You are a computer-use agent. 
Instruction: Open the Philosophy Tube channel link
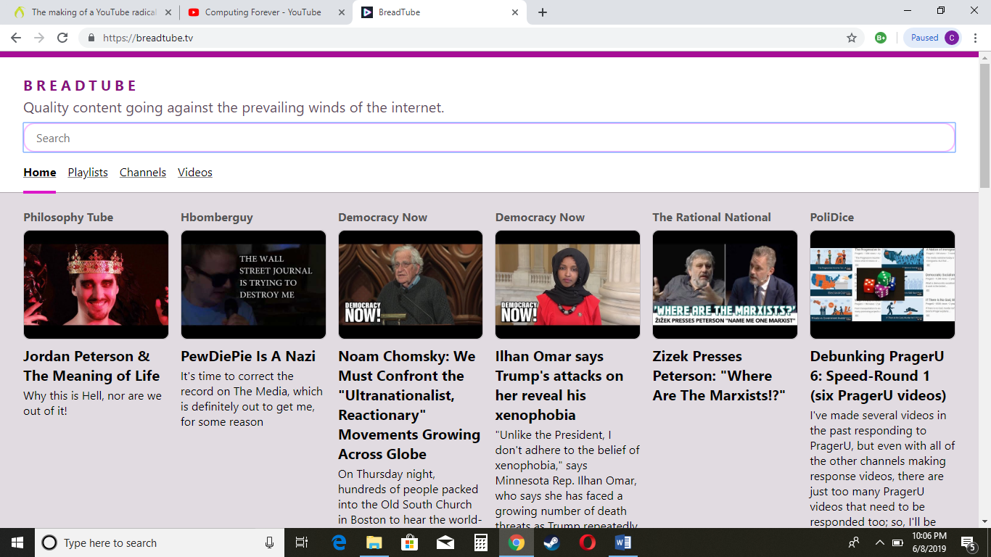coord(68,218)
